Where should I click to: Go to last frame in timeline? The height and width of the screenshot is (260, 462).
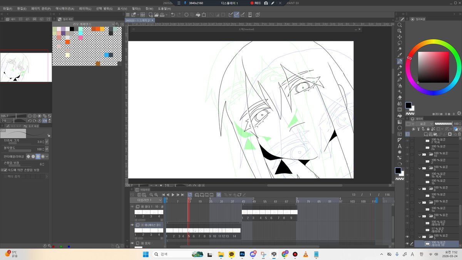[182, 195]
